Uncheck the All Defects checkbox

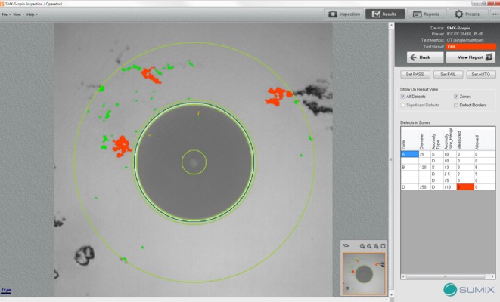coord(403,97)
